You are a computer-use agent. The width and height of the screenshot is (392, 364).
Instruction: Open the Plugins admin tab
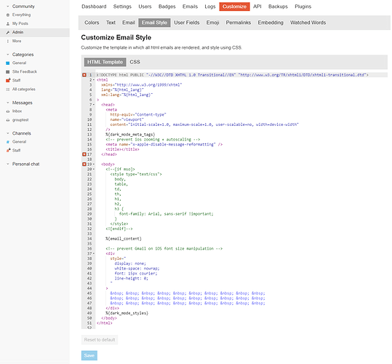click(303, 7)
